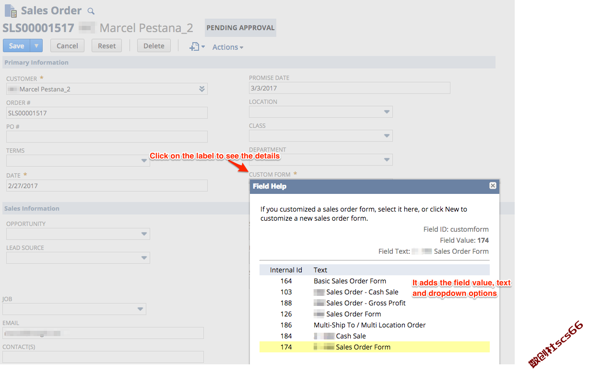Click the Text column header
The width and height of the screenshot is (614, 383).
coord(320,270)
